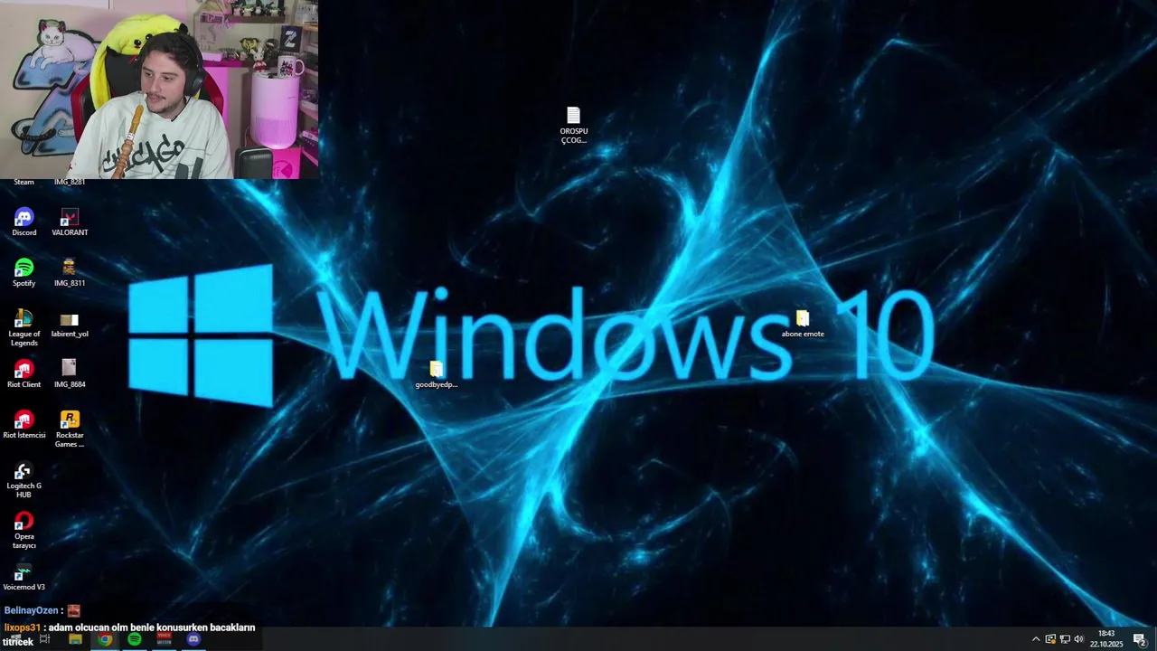Open the Voicemod V3 shortcut
The width and height of the screenshot is (1157, 651).
pos(24,577)
